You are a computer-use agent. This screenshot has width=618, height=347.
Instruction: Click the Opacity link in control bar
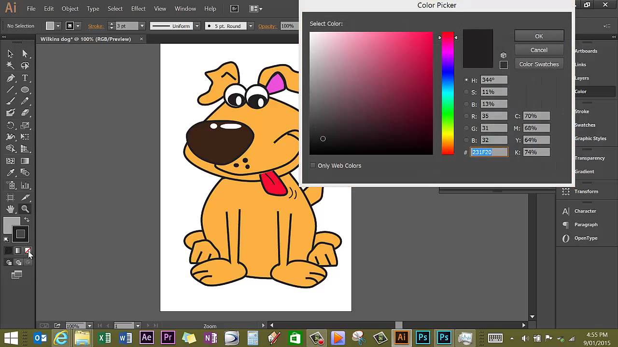[x=267, y=26]
